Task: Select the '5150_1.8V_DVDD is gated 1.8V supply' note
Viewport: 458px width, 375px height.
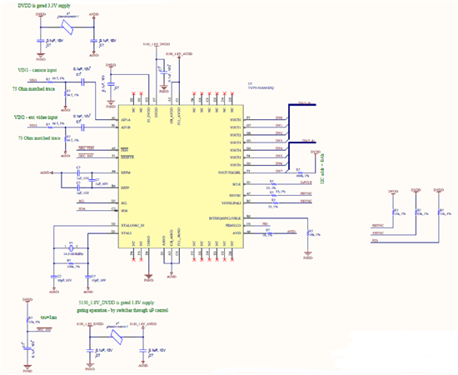Action: click(x=117, y=302)
